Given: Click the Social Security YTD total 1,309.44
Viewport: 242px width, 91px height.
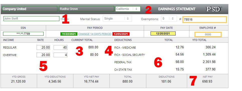Looking at the screenshot, I should 209,54.
